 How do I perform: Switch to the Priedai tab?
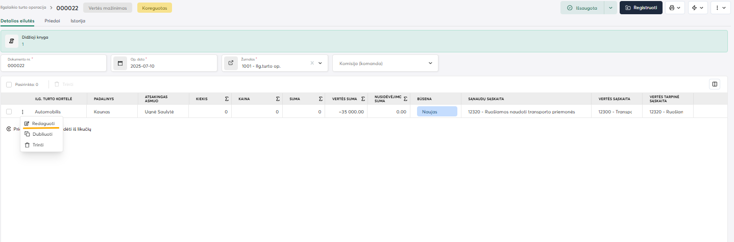(x=52, y=21)
